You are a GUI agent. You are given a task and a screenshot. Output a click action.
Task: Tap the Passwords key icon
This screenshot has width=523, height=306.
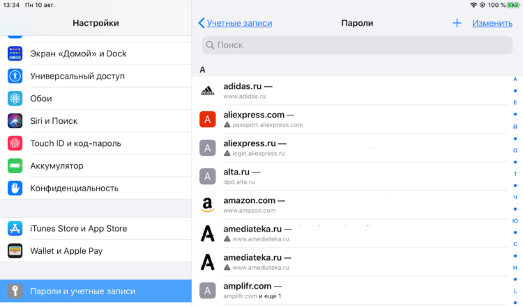[15, 291]
